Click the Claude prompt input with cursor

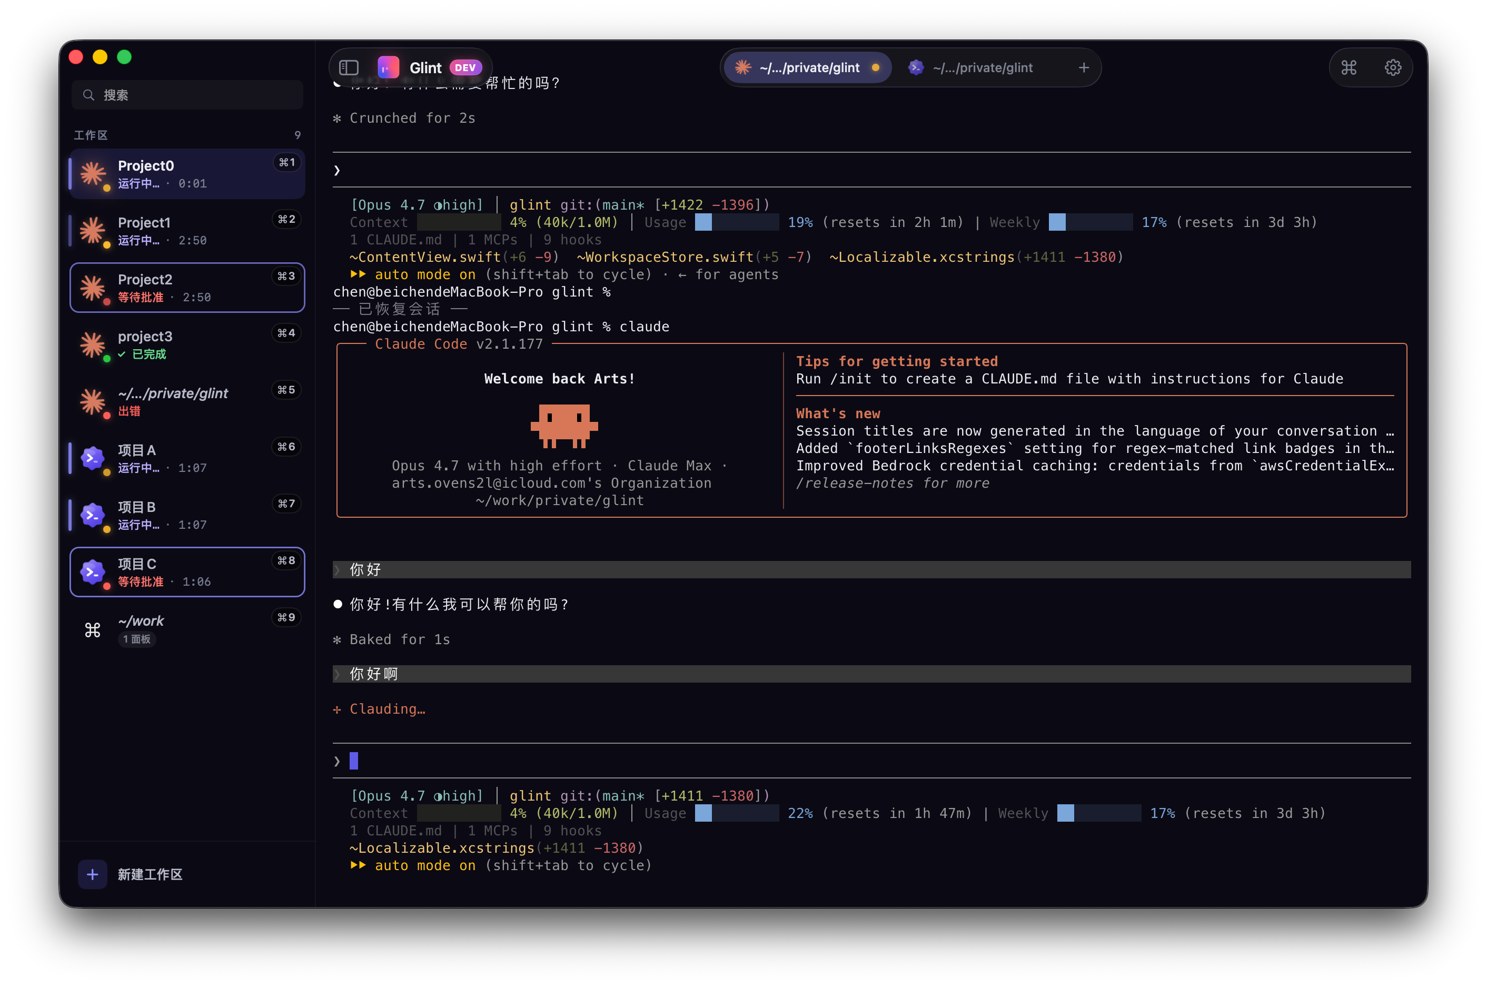tap(871, 761)
